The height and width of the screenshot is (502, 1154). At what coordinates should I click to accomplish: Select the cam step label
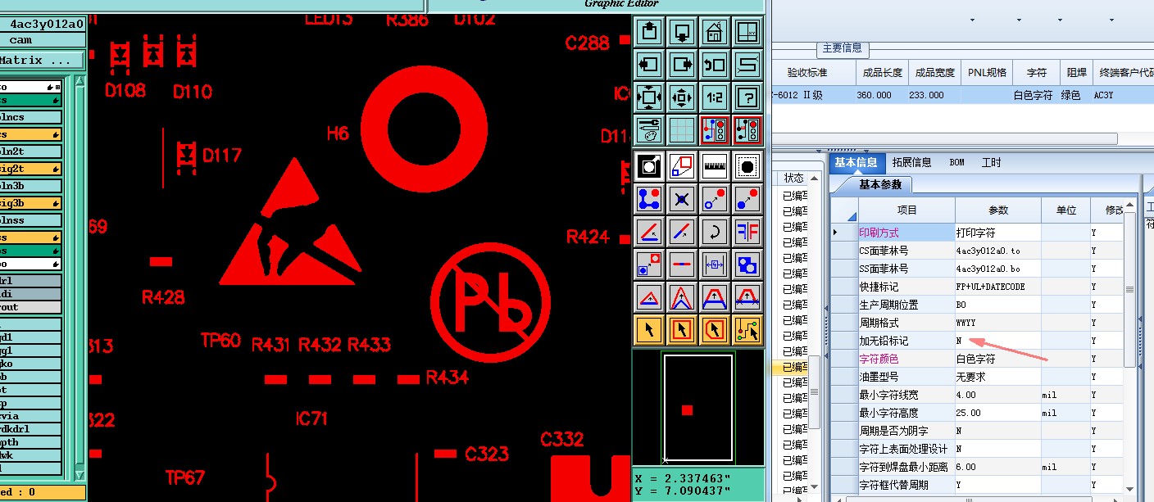(21, 39)
